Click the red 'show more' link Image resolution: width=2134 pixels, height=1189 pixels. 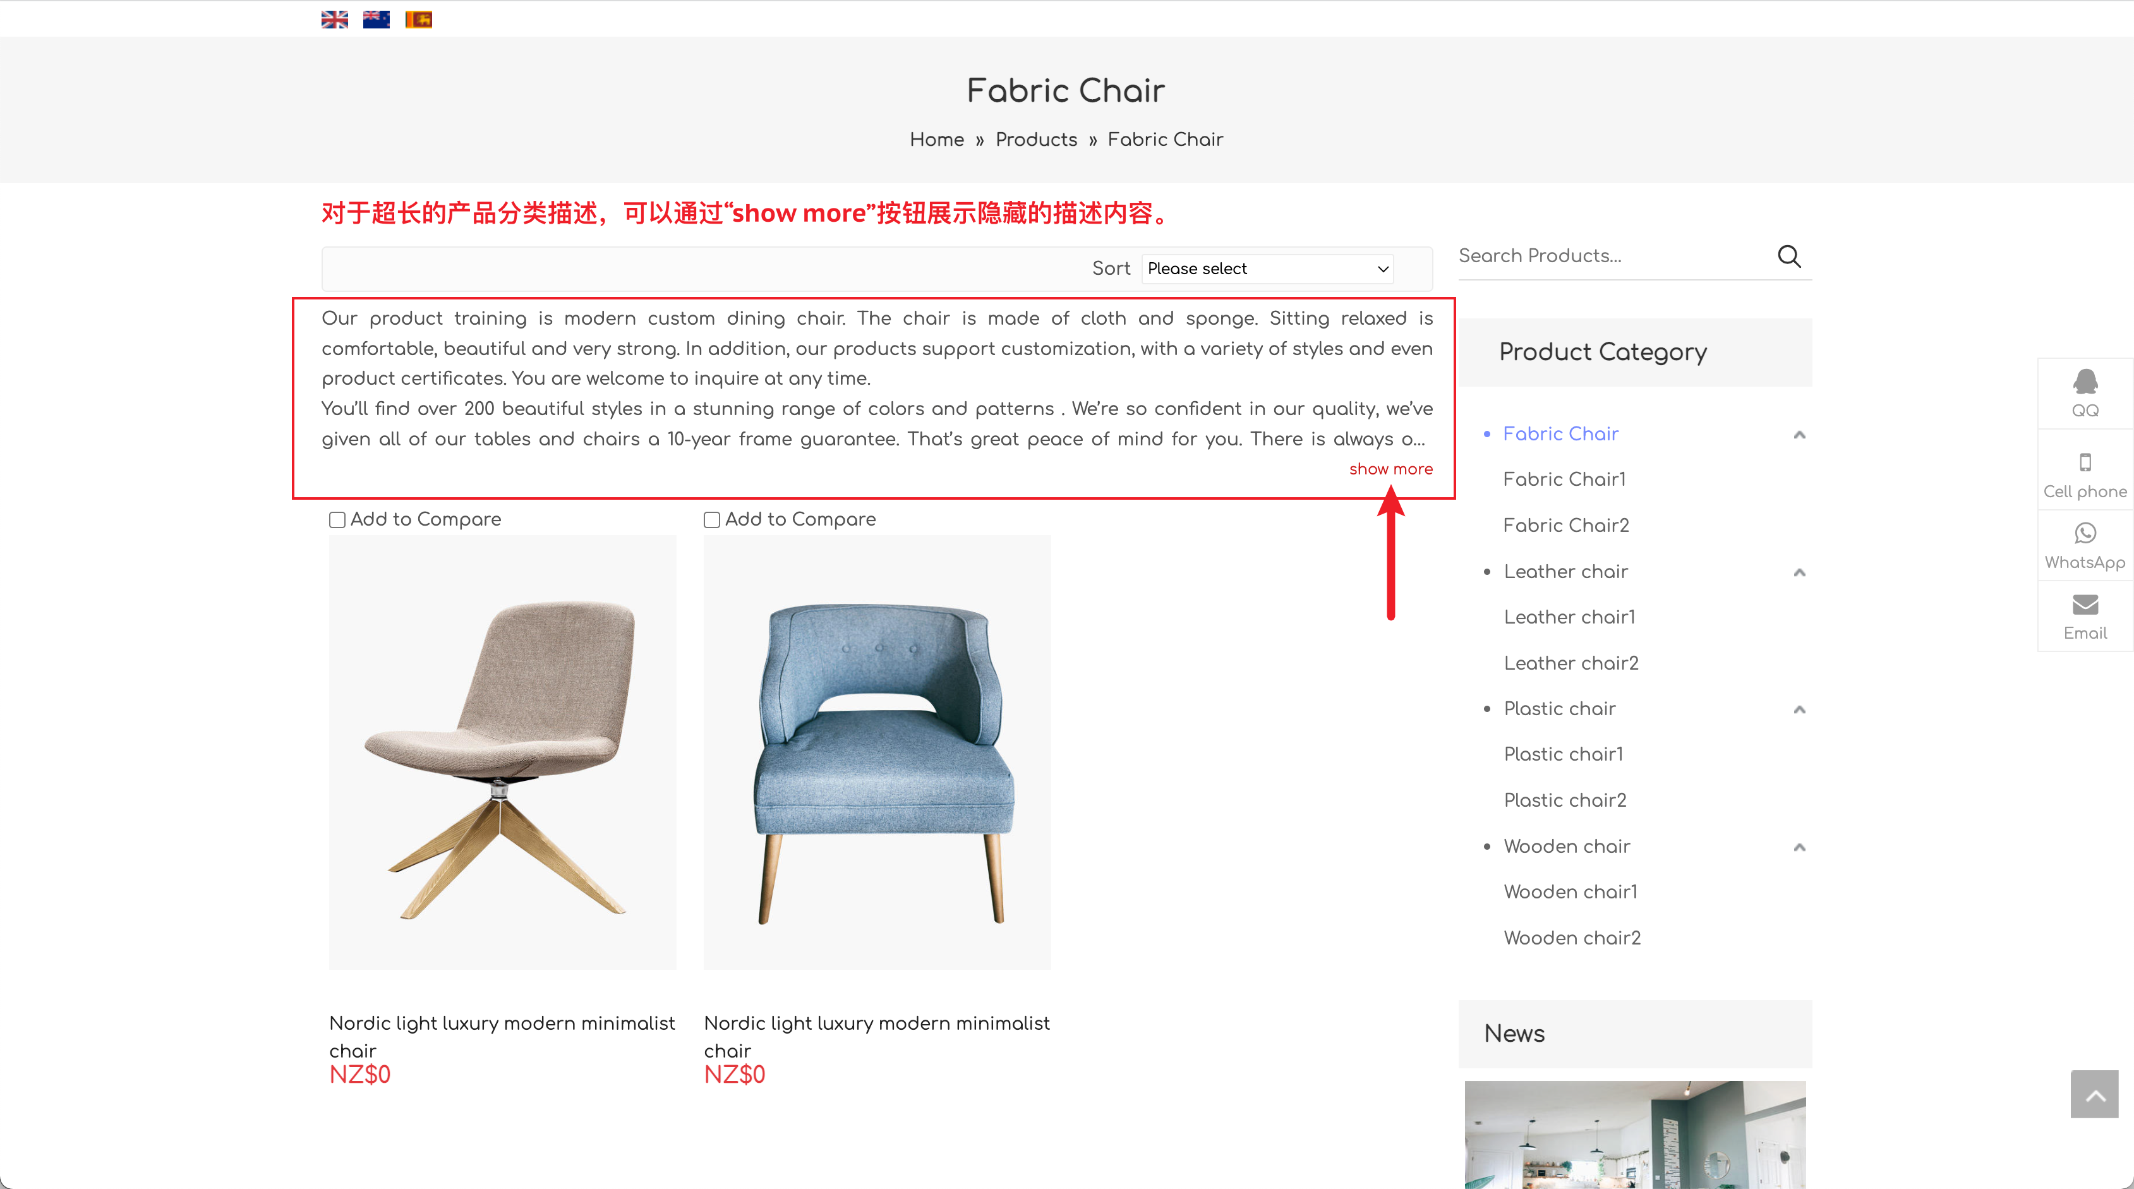(x=1391, y=469)
